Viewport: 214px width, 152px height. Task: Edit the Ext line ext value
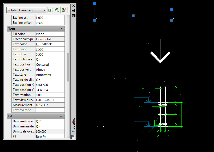pos(50,18)
